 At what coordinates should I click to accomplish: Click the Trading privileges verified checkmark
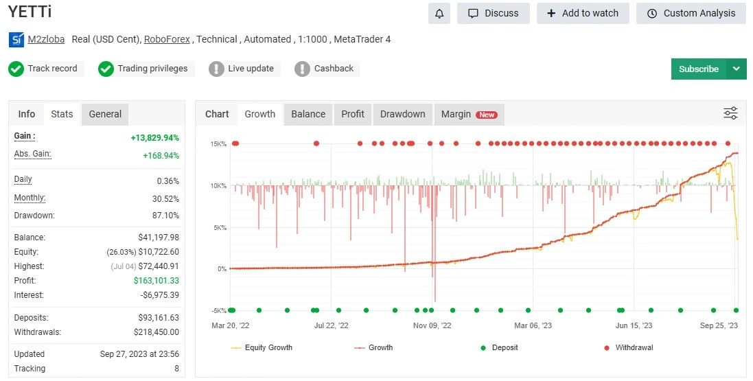(x=106, y=69)
